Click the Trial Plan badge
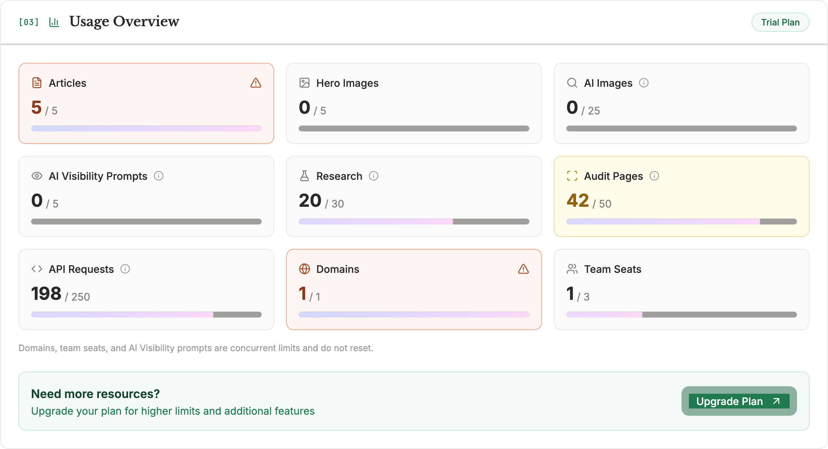Image resolution: width=828 pixels, height=449 pixels. click(780, 22)
